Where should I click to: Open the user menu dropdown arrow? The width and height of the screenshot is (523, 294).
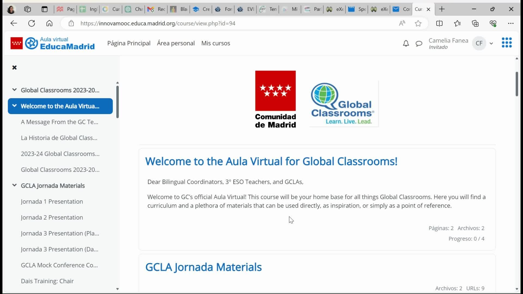pos(491,43)
